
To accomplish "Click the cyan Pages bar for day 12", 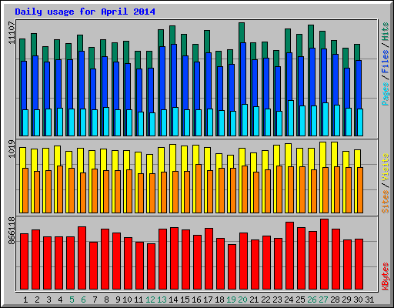I will click(x=152, y=124).
